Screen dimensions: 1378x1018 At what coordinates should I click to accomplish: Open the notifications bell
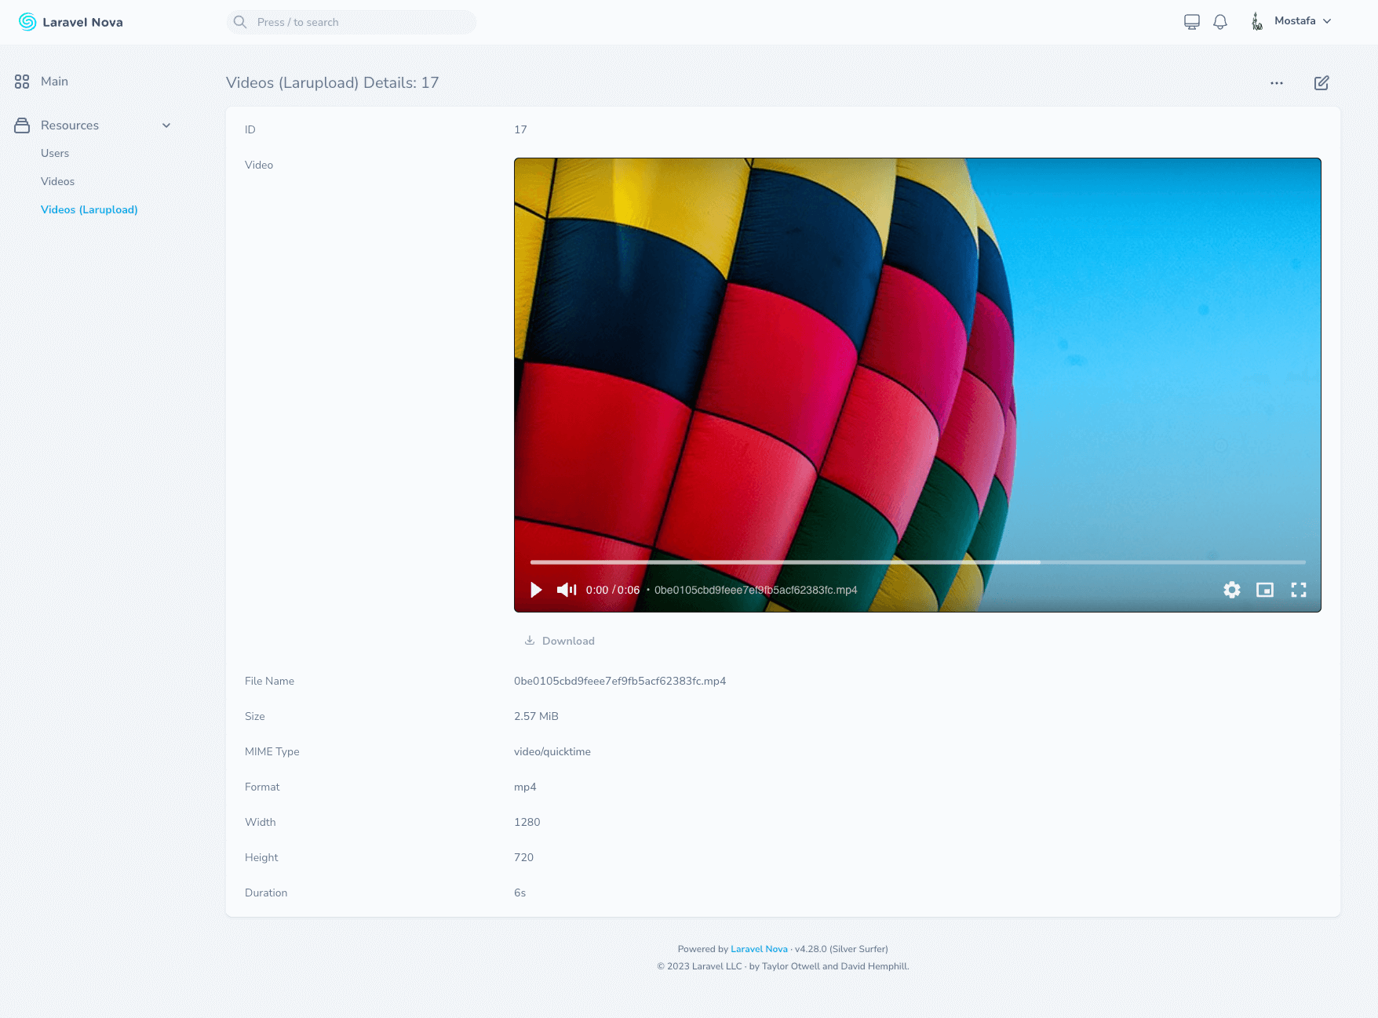(1220, 22)
